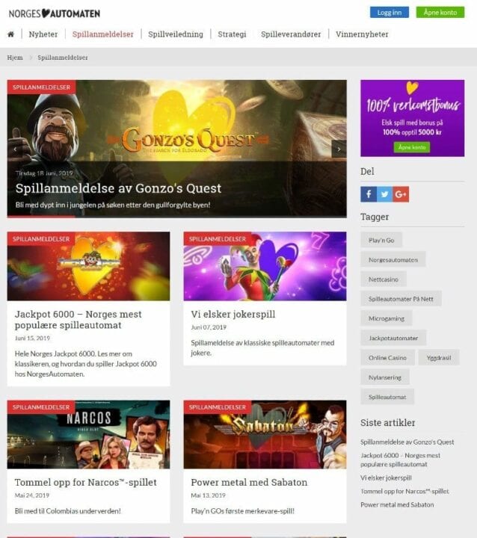Click Spillanmeldelser label on Jackpot 6000 card
477x538 pixels.
(x=41, y=239)
